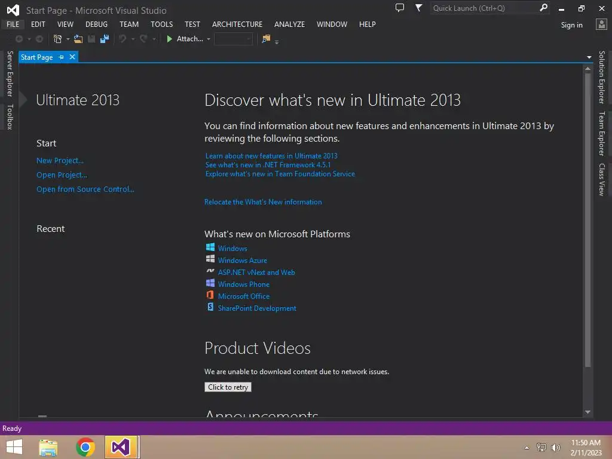Open the ARCHITECTURE menu
612x459 pixels.
coord(237,24)
